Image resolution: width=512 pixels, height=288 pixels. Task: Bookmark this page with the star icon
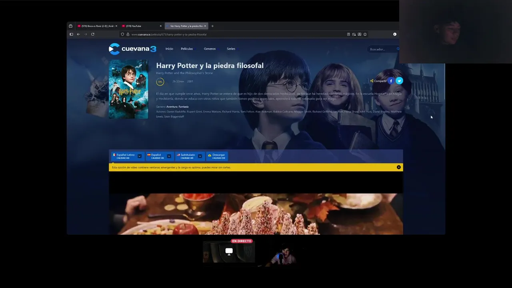coord(365,34)
